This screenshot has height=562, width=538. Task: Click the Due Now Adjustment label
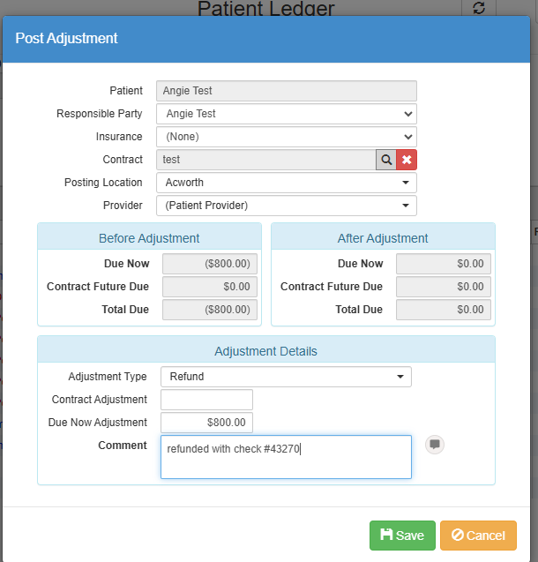point(97,423)
